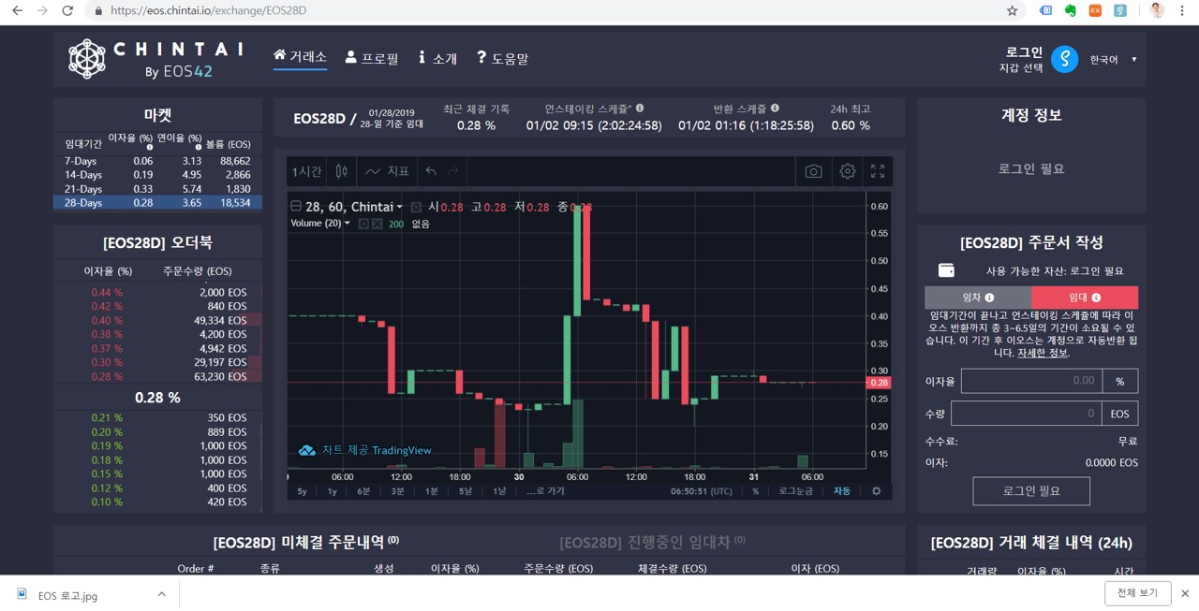Image resolution: width=1199 pixels, height=611 pixels.
Task: Show info for 임차 option
Action: 989,298
